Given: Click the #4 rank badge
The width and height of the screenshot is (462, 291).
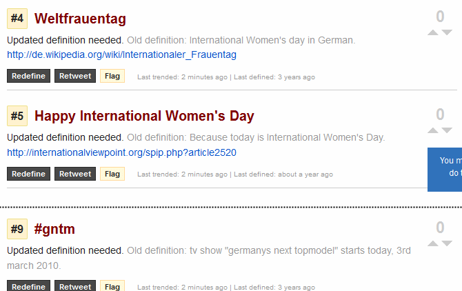Looking at the screenshot, I should click(x=17, y=19).
